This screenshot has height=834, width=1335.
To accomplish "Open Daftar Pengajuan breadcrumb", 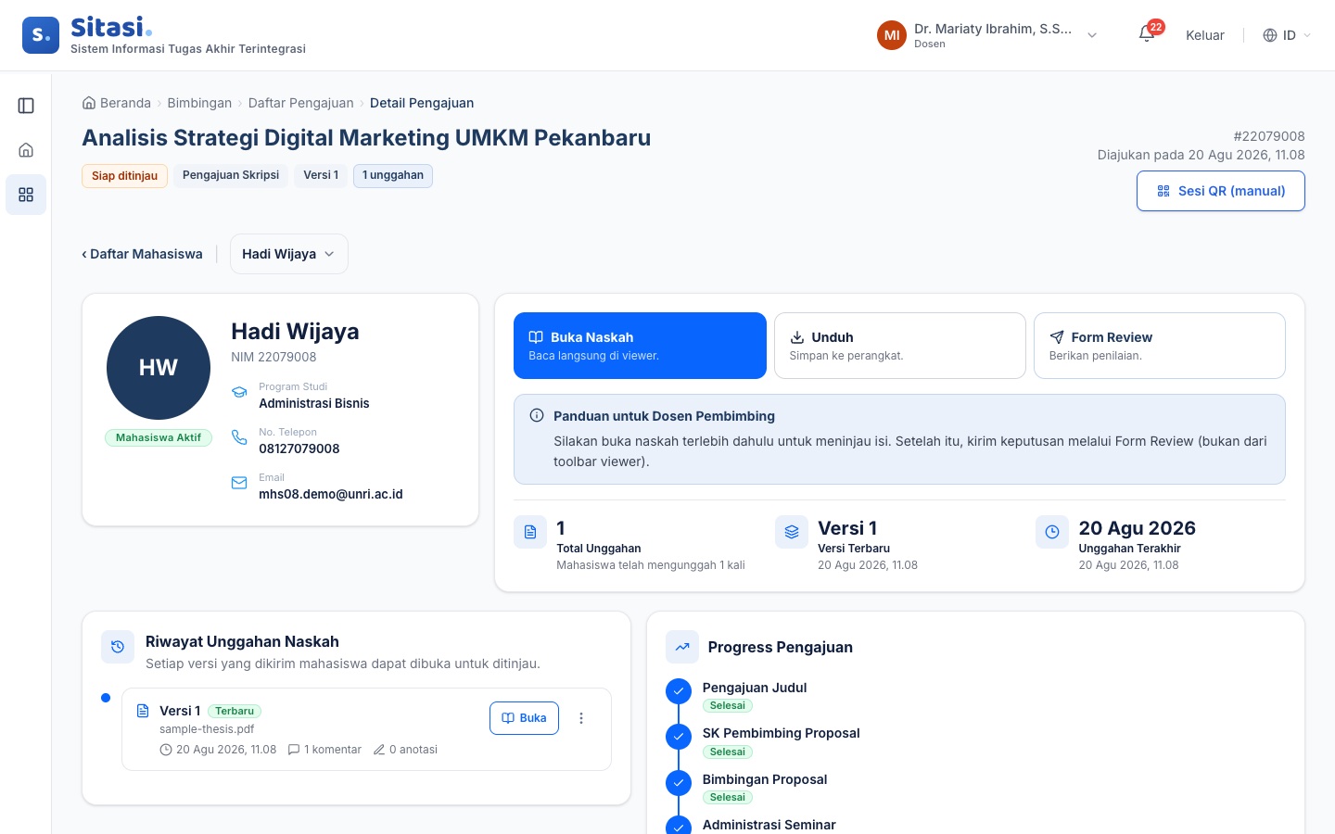I will pos(301,103).
